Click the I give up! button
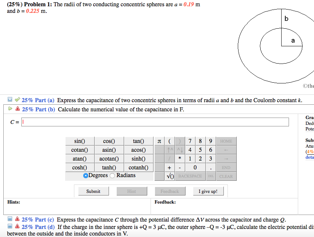The image size is (314, 237). 208,191
